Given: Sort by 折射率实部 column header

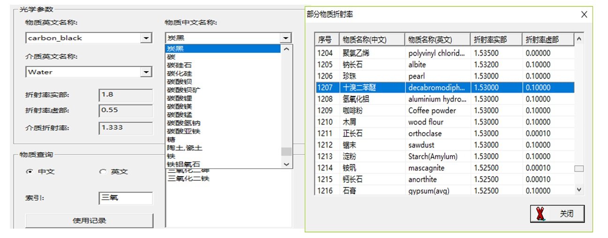Looking at the screenshot, I should point(496,39).
